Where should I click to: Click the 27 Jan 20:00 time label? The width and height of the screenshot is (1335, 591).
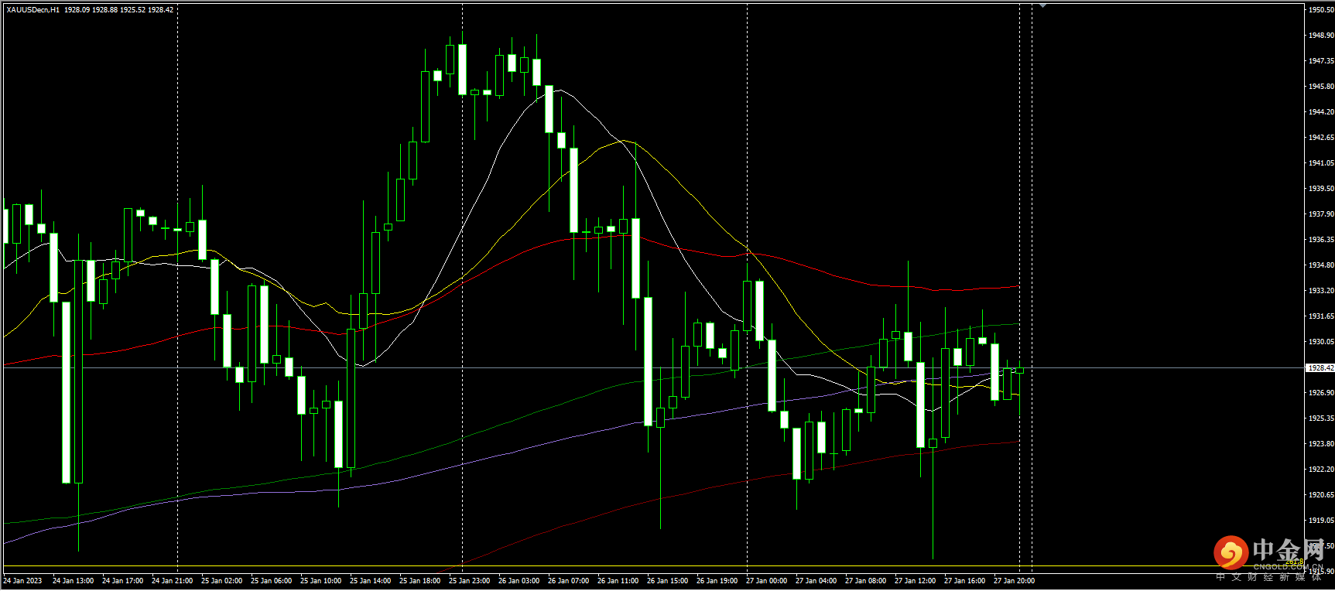click(1014, 581)
